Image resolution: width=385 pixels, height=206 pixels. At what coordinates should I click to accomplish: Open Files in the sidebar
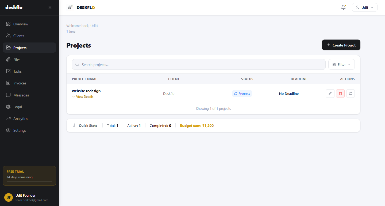click(x=29, y=60)
